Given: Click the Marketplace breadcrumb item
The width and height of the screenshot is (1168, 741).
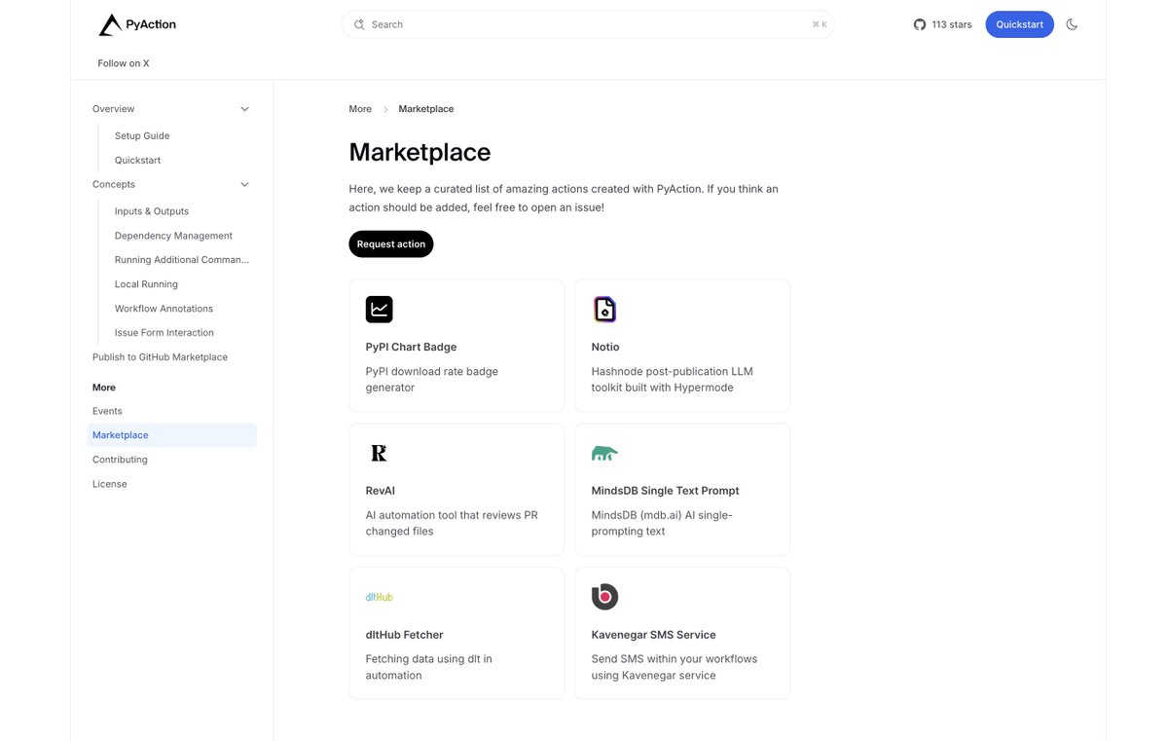Looking at the screenshot, I should tap(426, 109).
